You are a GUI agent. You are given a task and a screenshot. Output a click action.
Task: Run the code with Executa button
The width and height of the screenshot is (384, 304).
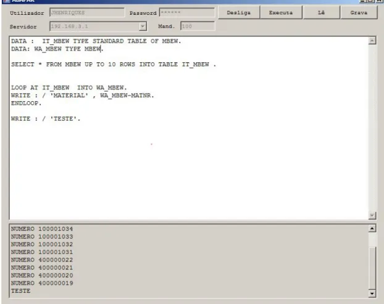click(281, 12)
